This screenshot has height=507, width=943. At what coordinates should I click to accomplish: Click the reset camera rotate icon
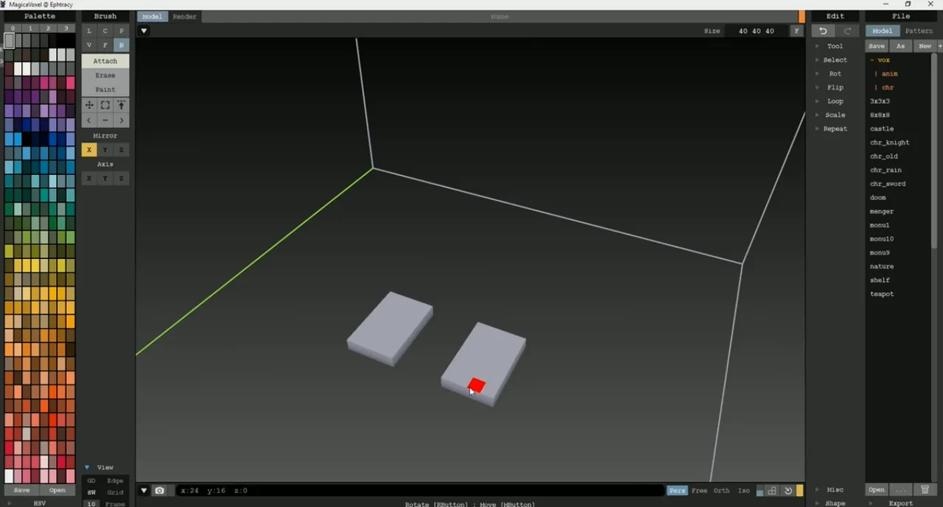(x=788, y=491)
